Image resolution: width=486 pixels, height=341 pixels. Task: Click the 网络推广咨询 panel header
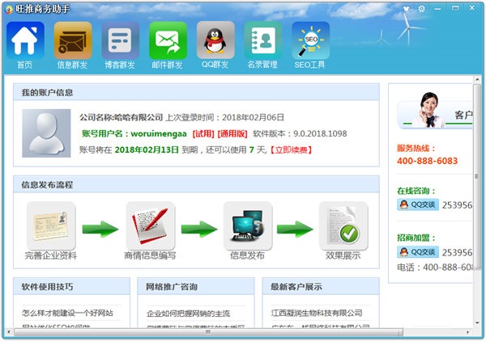196,286
